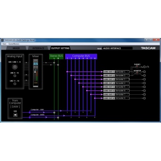
Task: Click the mixer channel strip graphic
Action: pyautogui.click(x=36, y=73)
